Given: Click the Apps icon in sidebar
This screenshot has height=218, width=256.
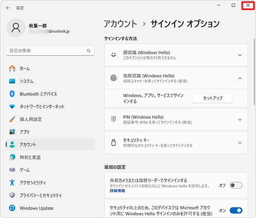Looking at the screenshot, I should point(12,132).
